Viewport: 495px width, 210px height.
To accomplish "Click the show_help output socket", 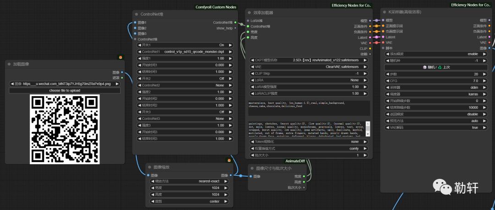I will pyautogui.click(x=235, y=28).
